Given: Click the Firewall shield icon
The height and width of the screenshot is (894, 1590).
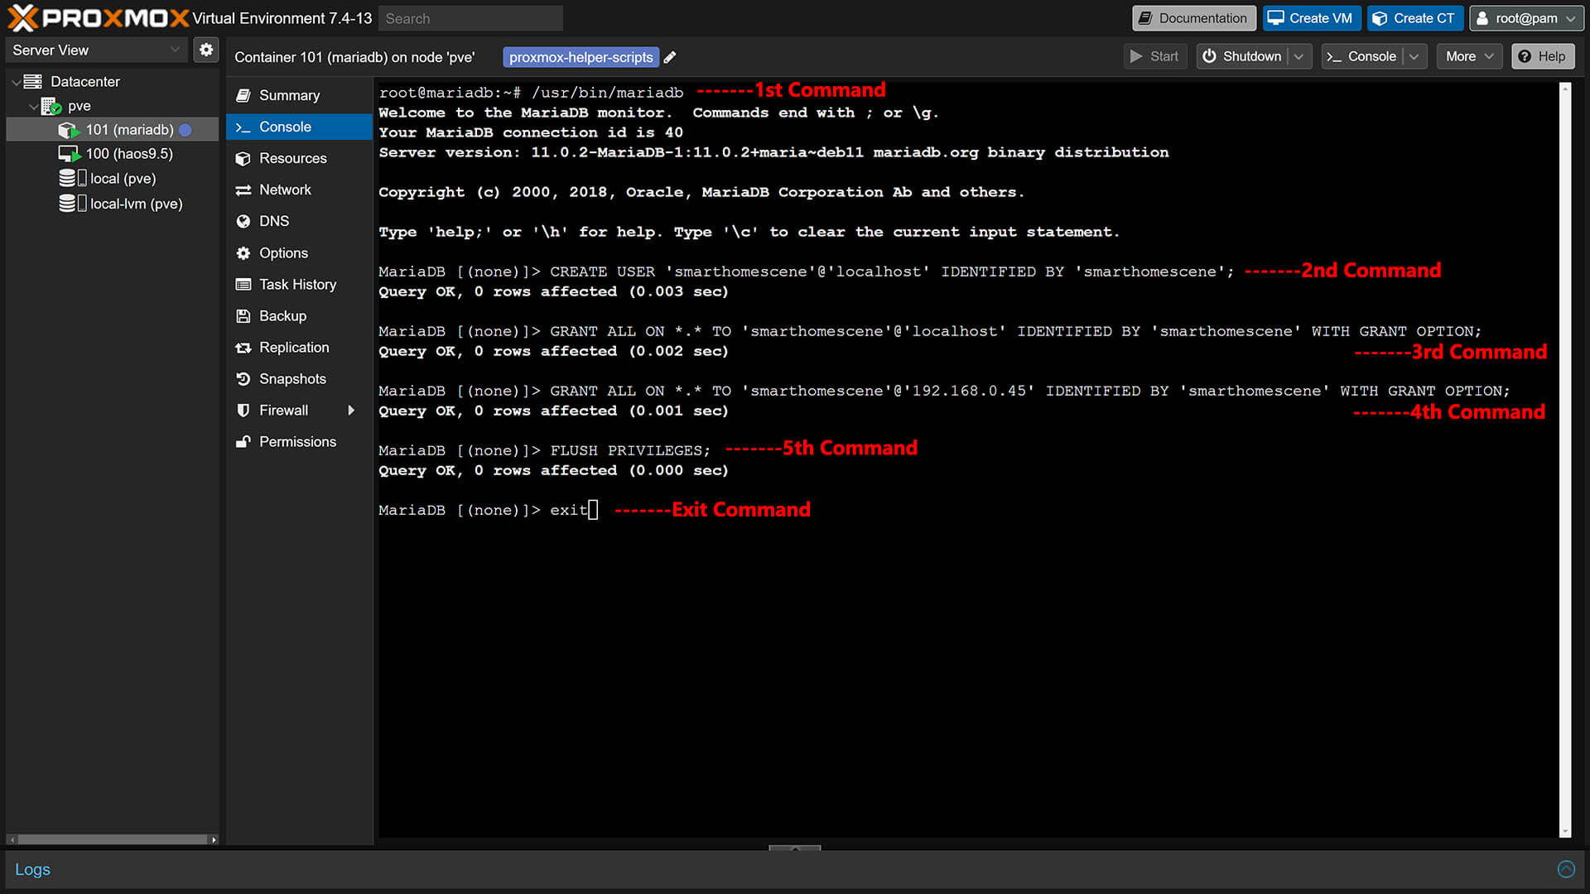Looking at the screenshot, I should (x=243, y=410).
